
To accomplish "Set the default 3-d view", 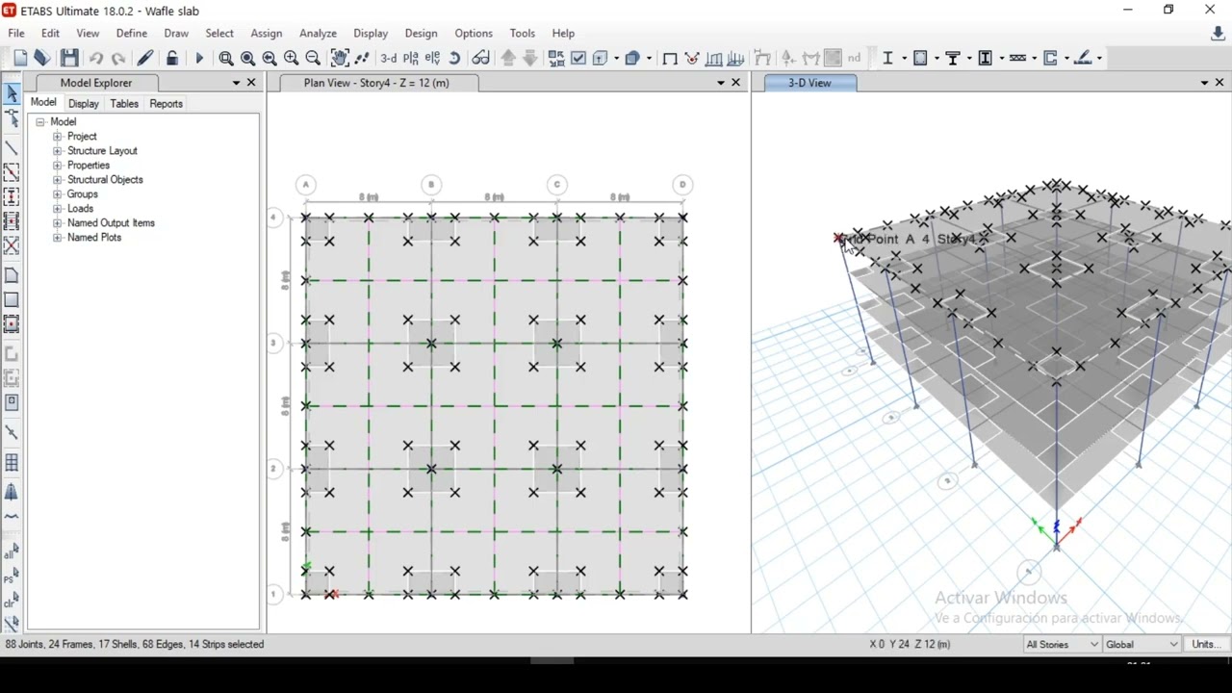I will click(389, 58).
